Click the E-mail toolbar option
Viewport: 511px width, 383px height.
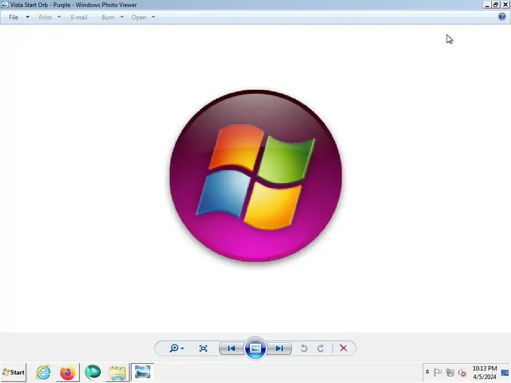pyautogui.click(x=79, y=17)
